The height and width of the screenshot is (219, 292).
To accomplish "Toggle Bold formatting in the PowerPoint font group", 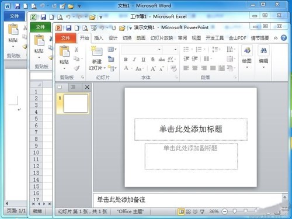I will (126, 60).
